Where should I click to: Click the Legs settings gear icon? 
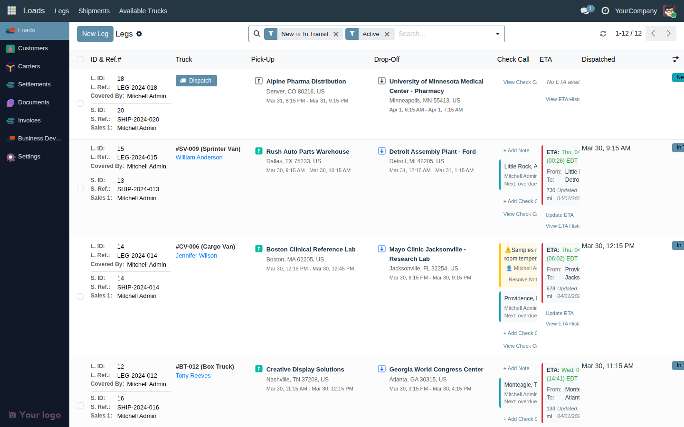[x=139, y=34]
